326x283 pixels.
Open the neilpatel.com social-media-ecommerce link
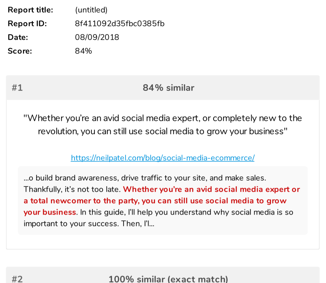click(x=162, y=158)
